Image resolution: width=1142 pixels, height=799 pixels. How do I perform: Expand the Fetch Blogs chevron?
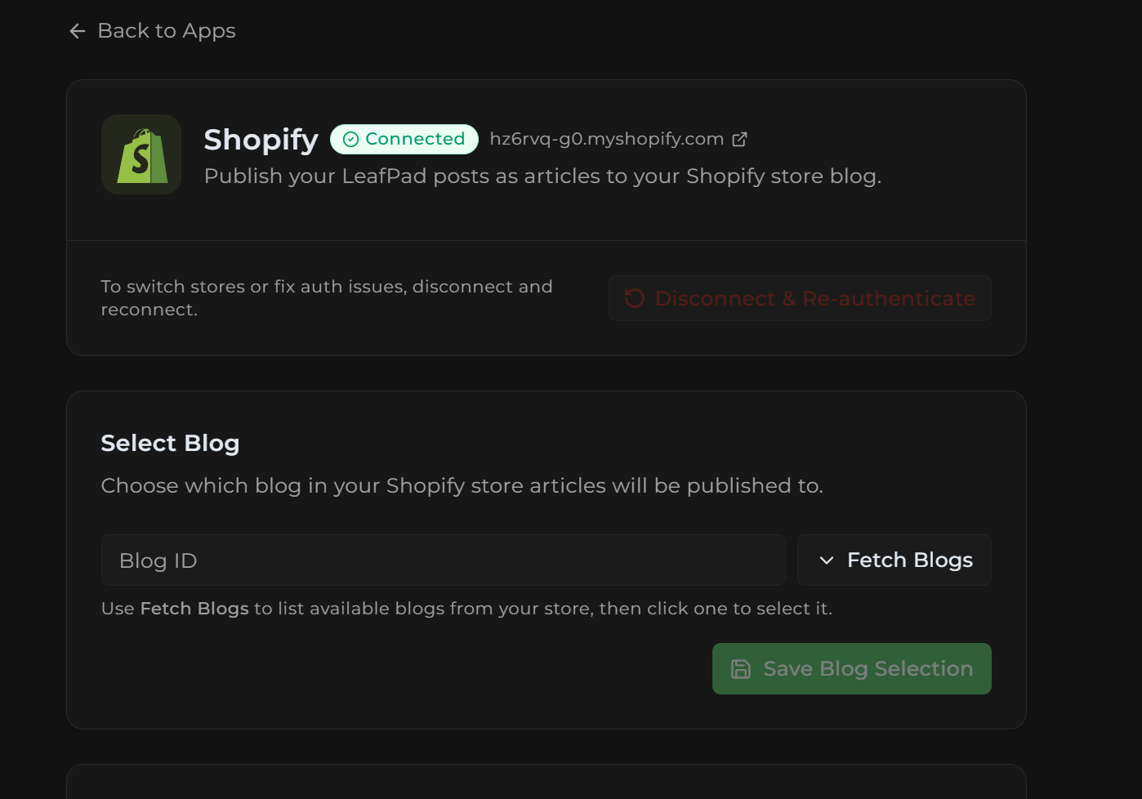coord(827,560)
